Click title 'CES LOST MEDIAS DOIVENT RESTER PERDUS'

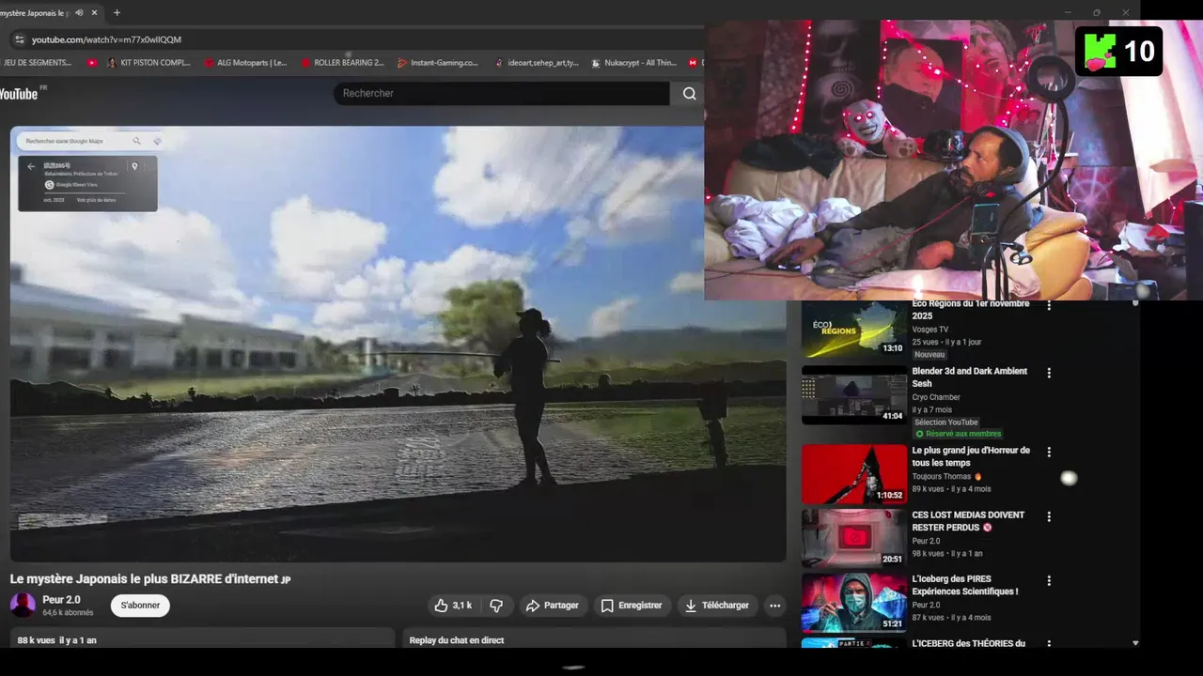(968, 521)
